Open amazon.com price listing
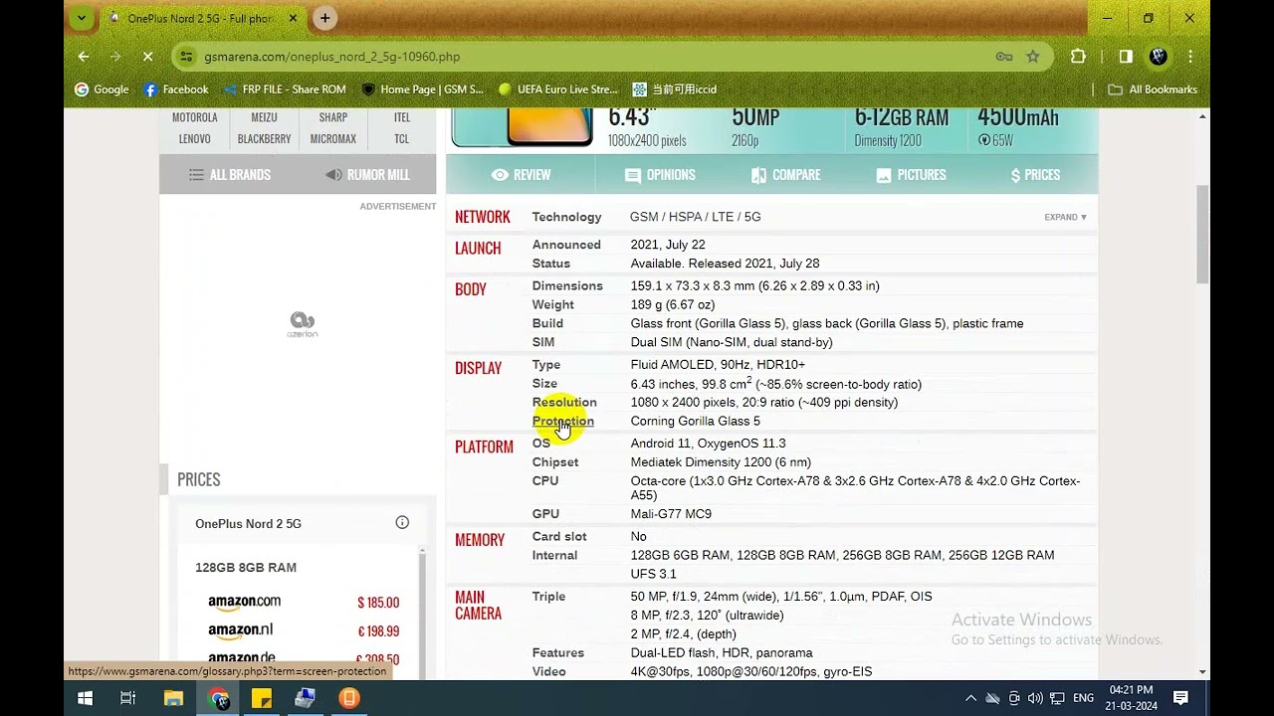Image resolution: width=1274 pixels, height=716 pixels. coord(245,602)
